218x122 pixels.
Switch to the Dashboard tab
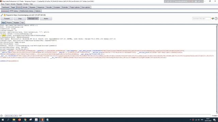click(x=5, y=7)
